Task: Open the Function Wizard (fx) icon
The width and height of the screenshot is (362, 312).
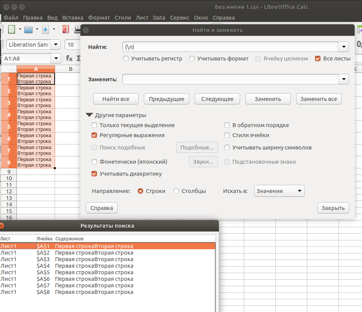Action: (x=69, y=58)
